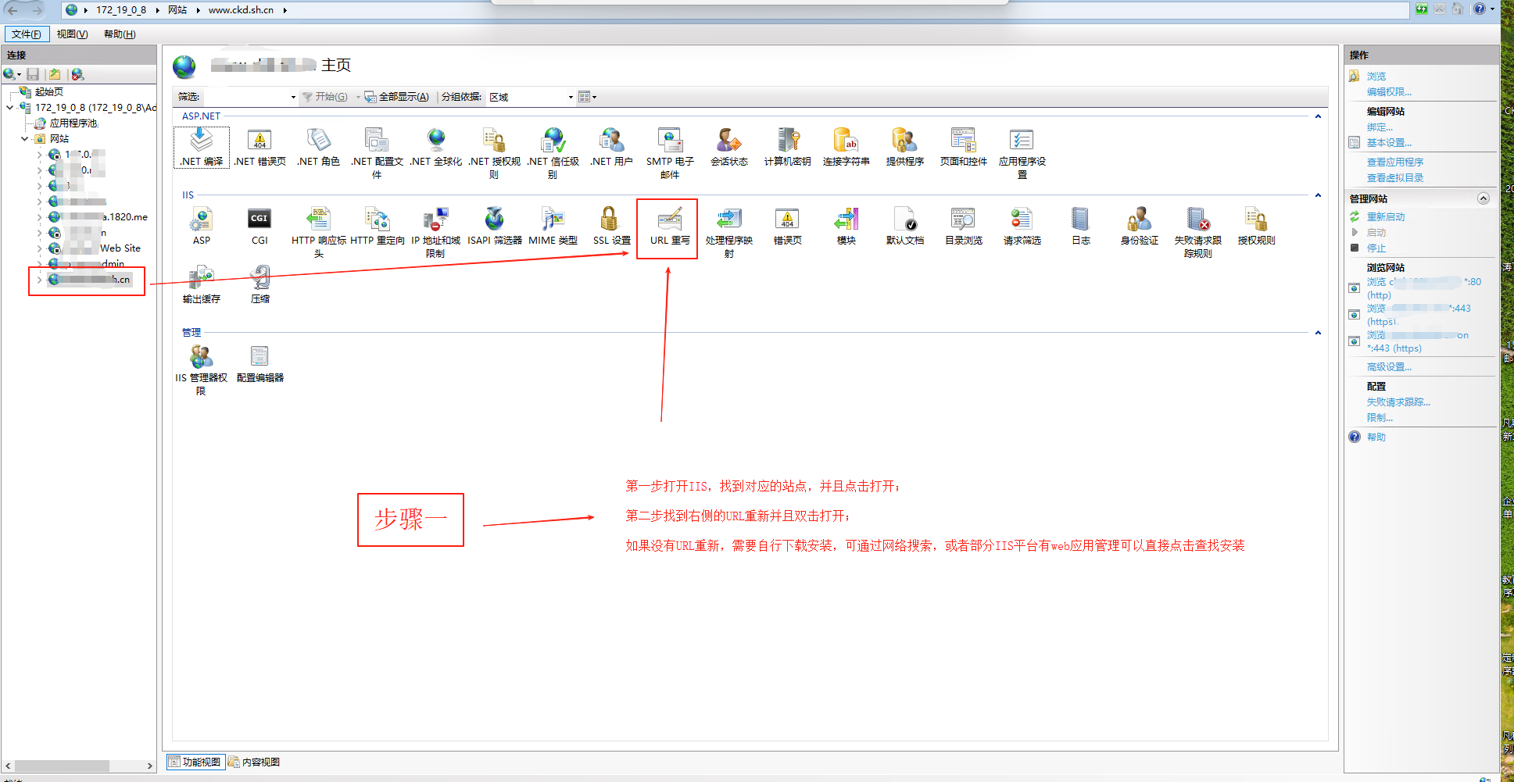Viewport: 1514px width, 782px height.
Task: Open the 分组依据 区域 dropdown
Action: pyautogui.click(x=532, y=98)
